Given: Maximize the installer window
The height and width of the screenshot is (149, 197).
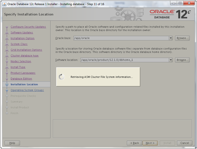Looking at the screenshot, I should tap(180, 3).
